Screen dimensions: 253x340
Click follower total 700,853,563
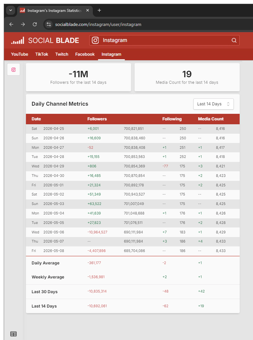pos(134,157)
